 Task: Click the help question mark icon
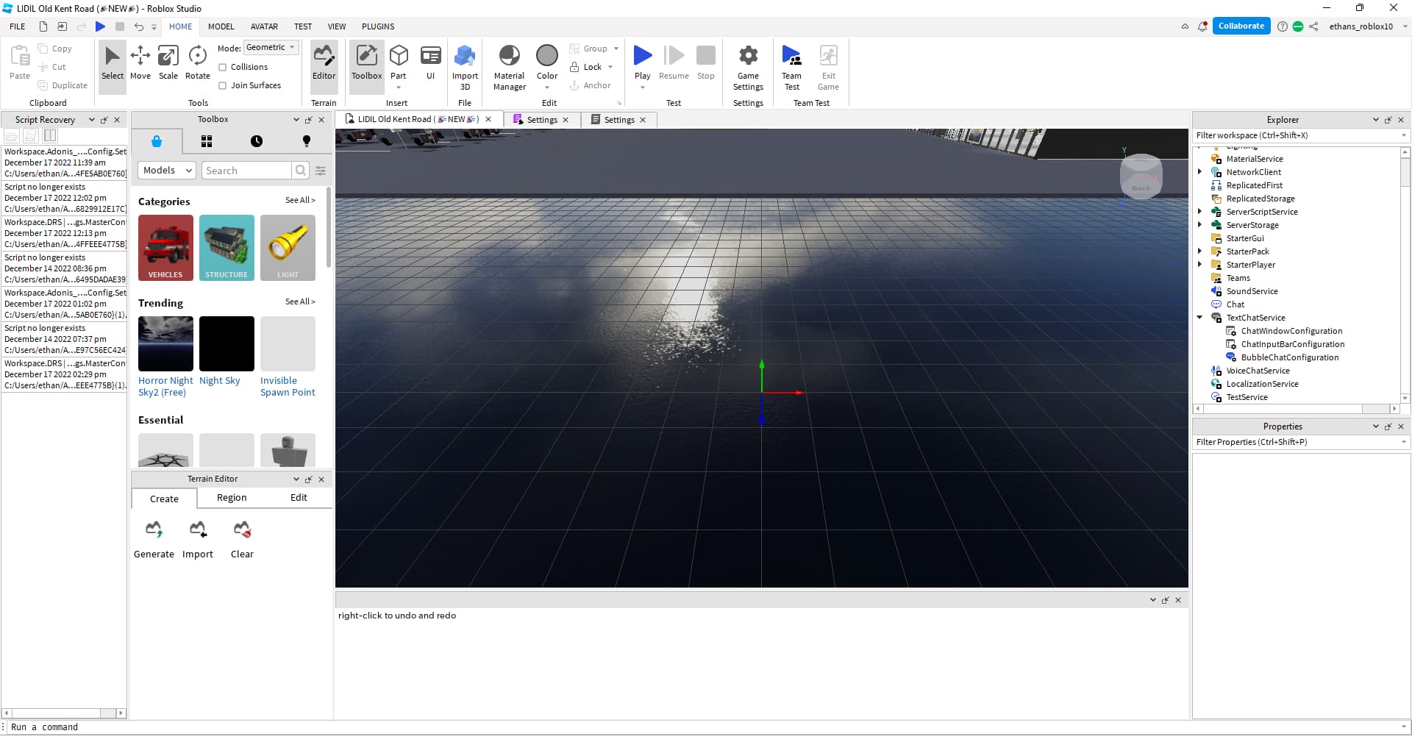point(1283,26)
